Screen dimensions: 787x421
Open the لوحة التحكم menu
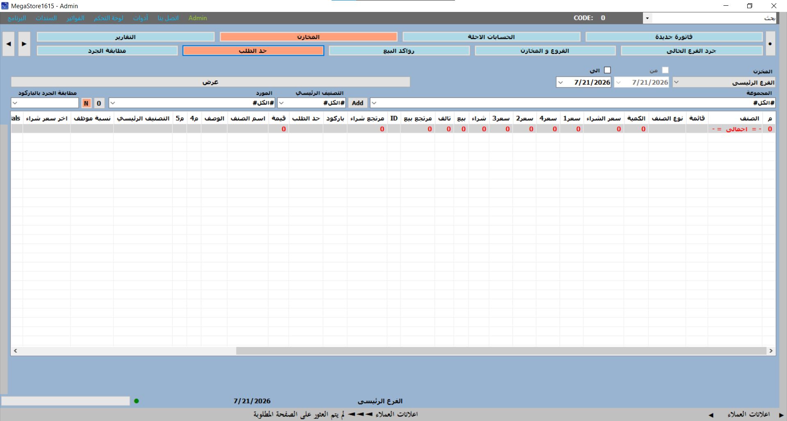point(109,18)
